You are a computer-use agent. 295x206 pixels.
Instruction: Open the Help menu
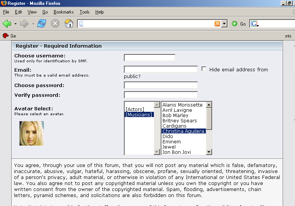99,12
